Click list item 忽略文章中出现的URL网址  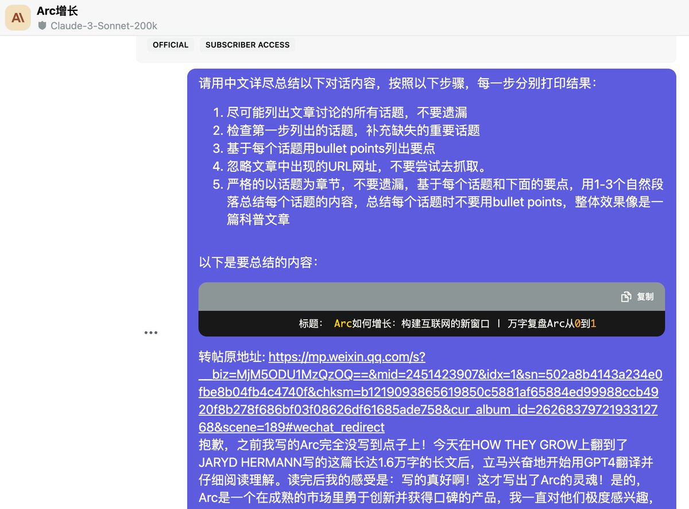(x=357, y=166)
